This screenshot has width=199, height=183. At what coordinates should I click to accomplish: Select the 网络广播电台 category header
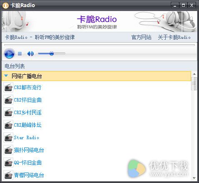point(96,76)
